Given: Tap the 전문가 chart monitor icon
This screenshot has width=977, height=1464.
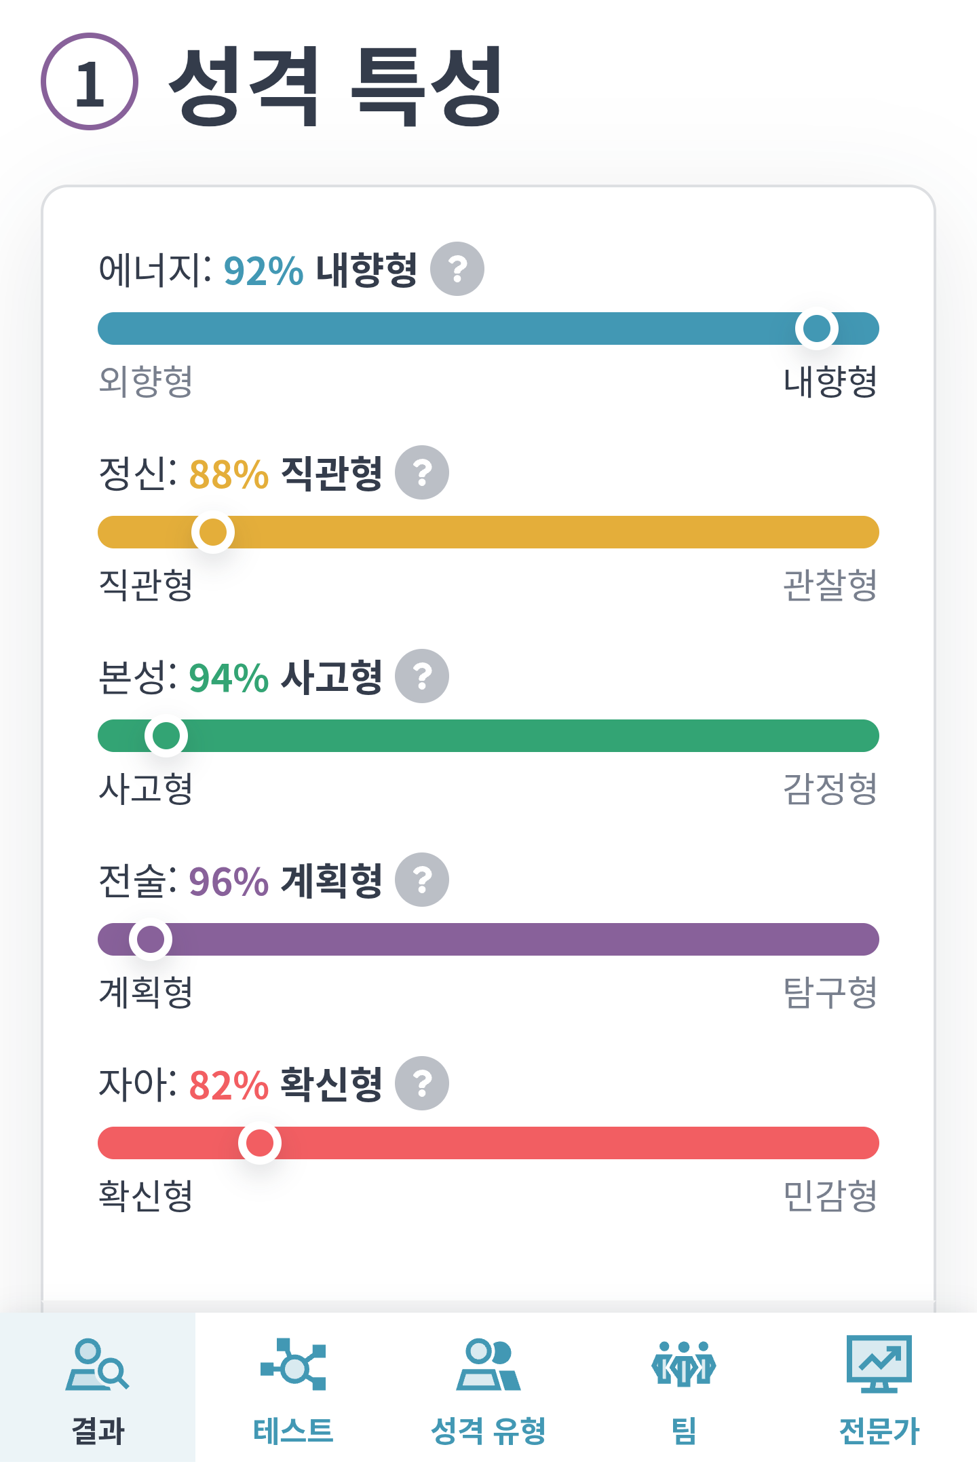Looking at the screenshot, I should 879,1364.
